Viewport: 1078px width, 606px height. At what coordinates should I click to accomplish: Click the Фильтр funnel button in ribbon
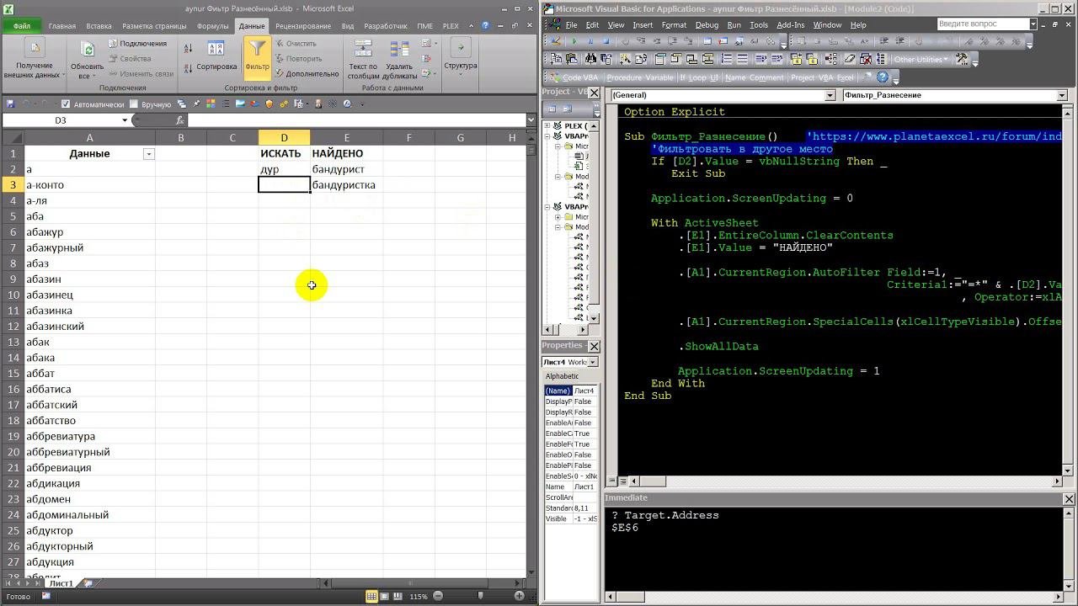pyautogui.click(x=257, y=56)
